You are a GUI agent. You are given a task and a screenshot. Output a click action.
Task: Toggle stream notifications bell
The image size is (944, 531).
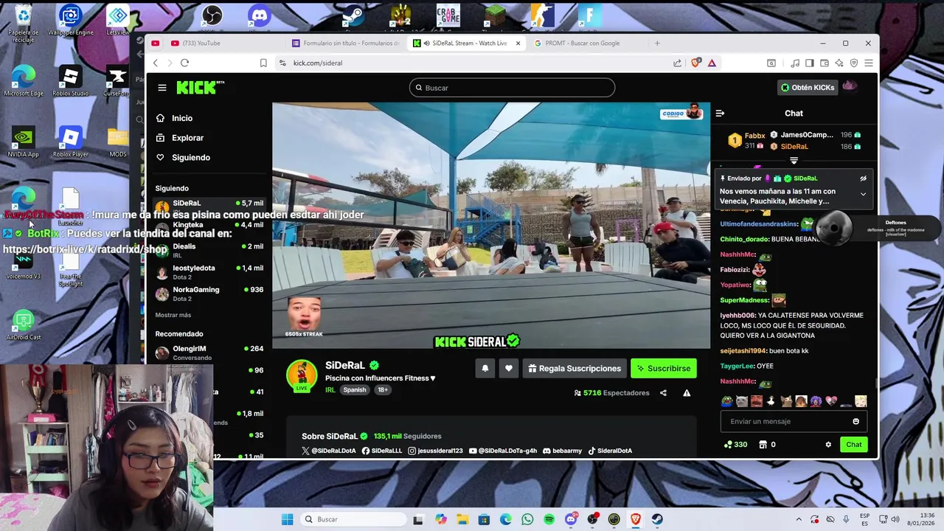(485, 368)
